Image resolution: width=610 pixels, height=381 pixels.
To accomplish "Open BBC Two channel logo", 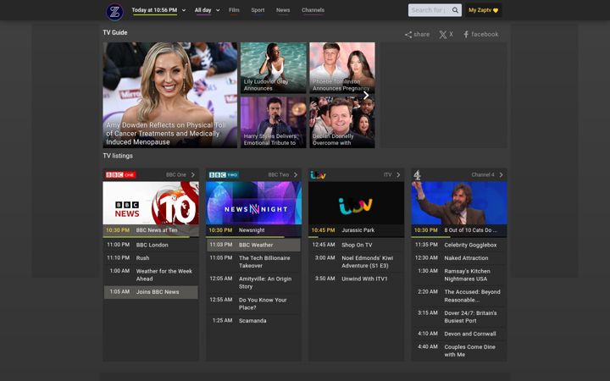I will pyautogui.click(x=224, y=175).
